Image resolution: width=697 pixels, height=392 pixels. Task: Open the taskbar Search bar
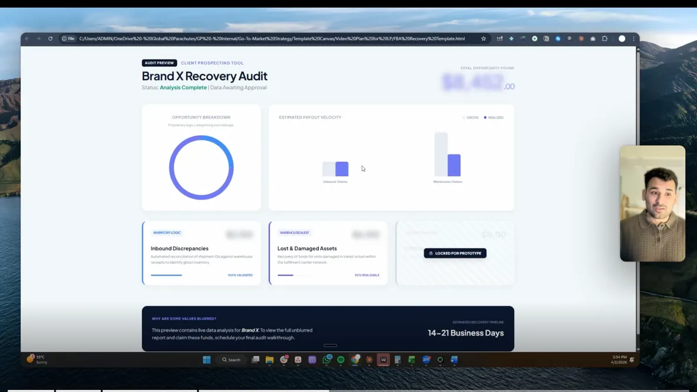point(231,360)
